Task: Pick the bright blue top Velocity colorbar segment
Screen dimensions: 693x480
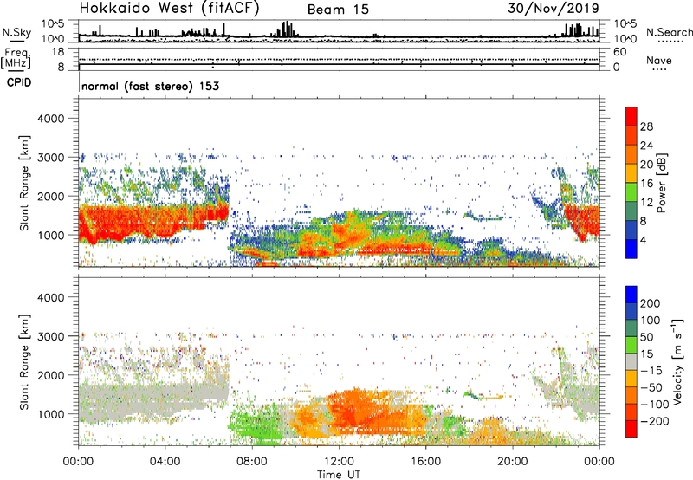Action: coord(631,295)
